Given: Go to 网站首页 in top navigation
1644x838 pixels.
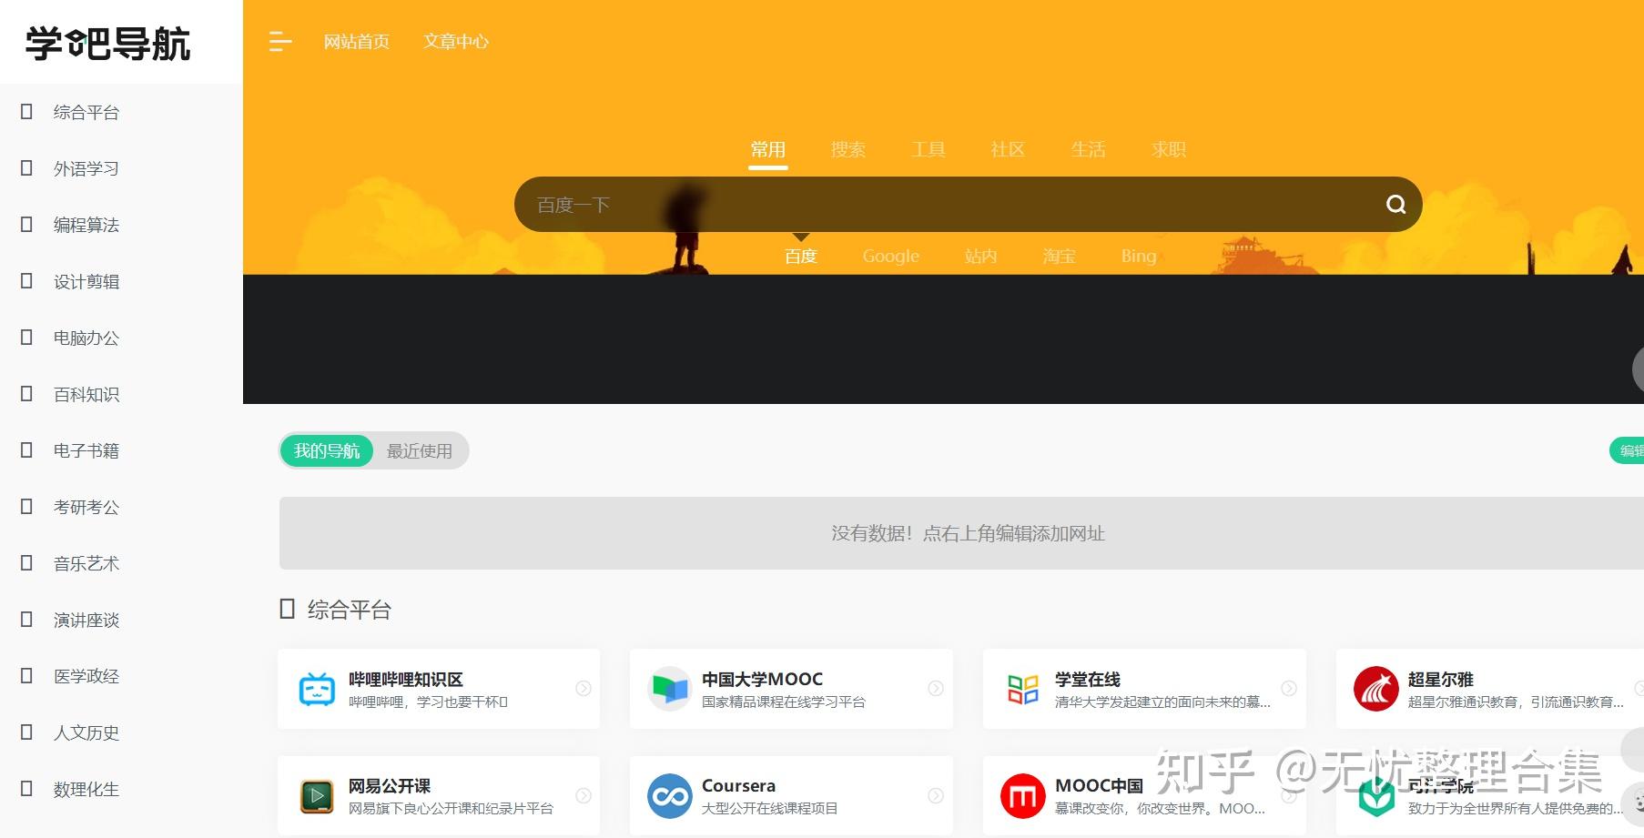Looking at the screenshot, I should click(x=357, y=42).
